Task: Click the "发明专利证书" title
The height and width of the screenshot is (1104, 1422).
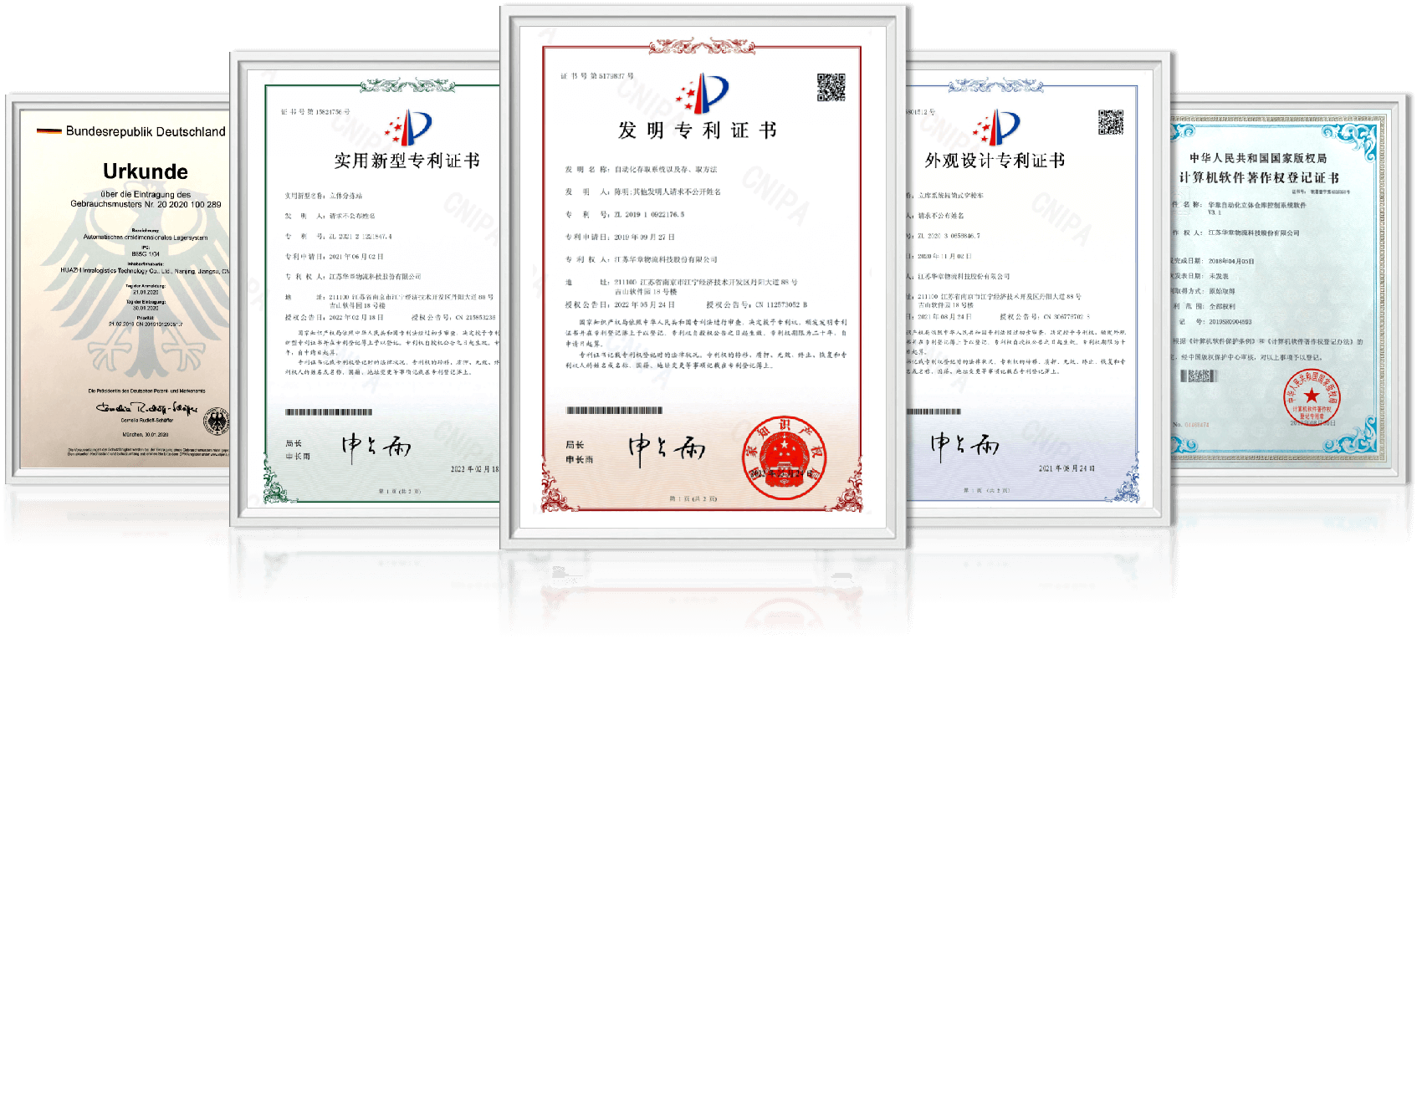Action: click(x=698, y=130)
